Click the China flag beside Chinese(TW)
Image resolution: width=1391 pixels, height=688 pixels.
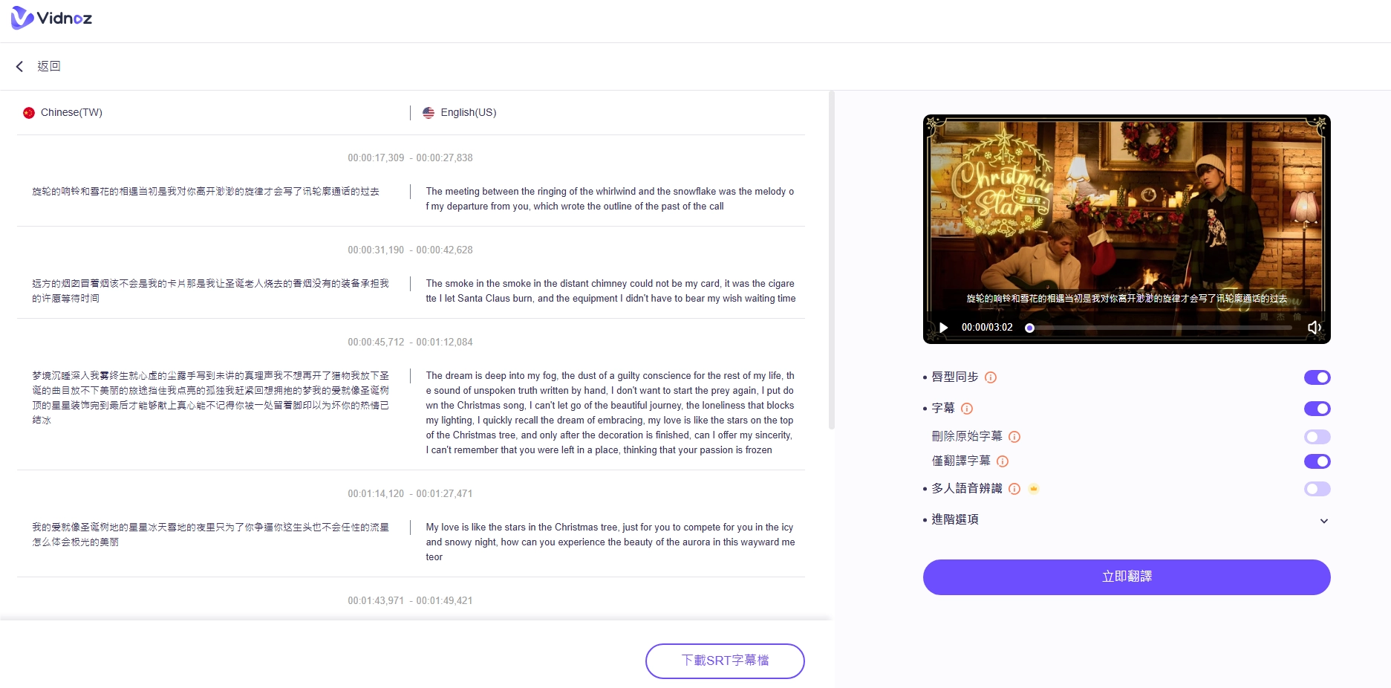click(28, 112)
